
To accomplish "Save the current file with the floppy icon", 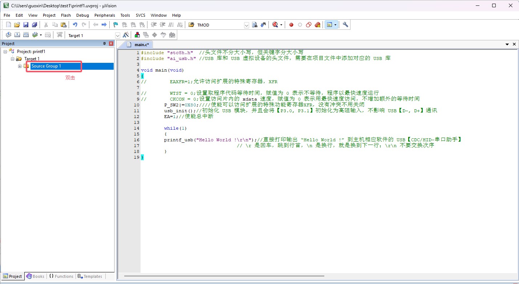I will point(26,25).
